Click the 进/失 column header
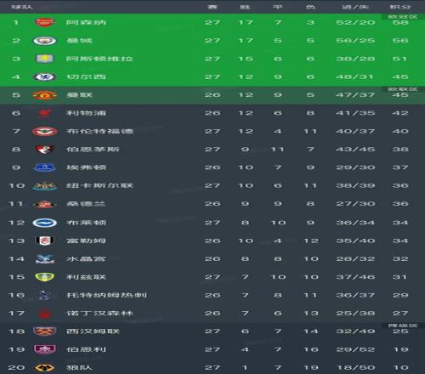This screenshot has width=425, height=374. (x=355, y=7)
